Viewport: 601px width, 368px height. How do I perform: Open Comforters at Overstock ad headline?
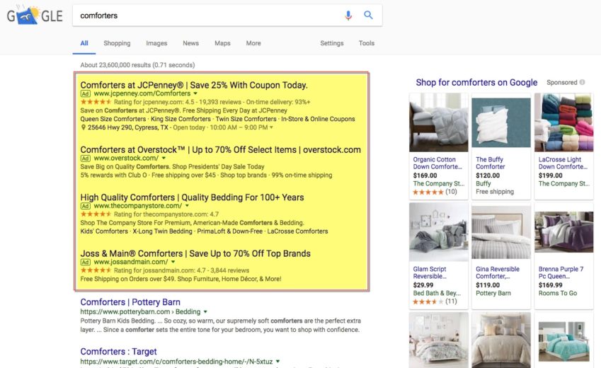pyautogui.click(x=220, y=149)
